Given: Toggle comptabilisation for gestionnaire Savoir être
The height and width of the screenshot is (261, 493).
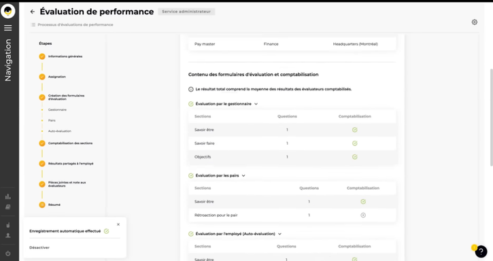Looking at the screenshot, I should point(355,130).
